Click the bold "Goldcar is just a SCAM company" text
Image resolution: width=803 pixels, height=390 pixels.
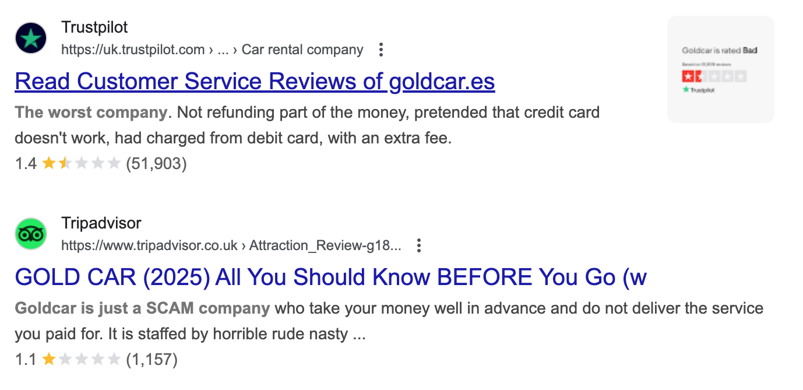(x=142, y=308)
